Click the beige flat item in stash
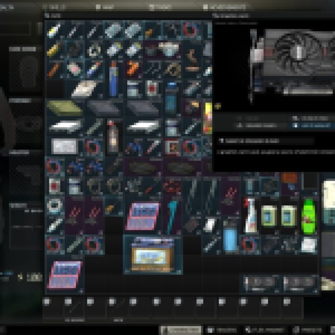 [x=85, y=89]
